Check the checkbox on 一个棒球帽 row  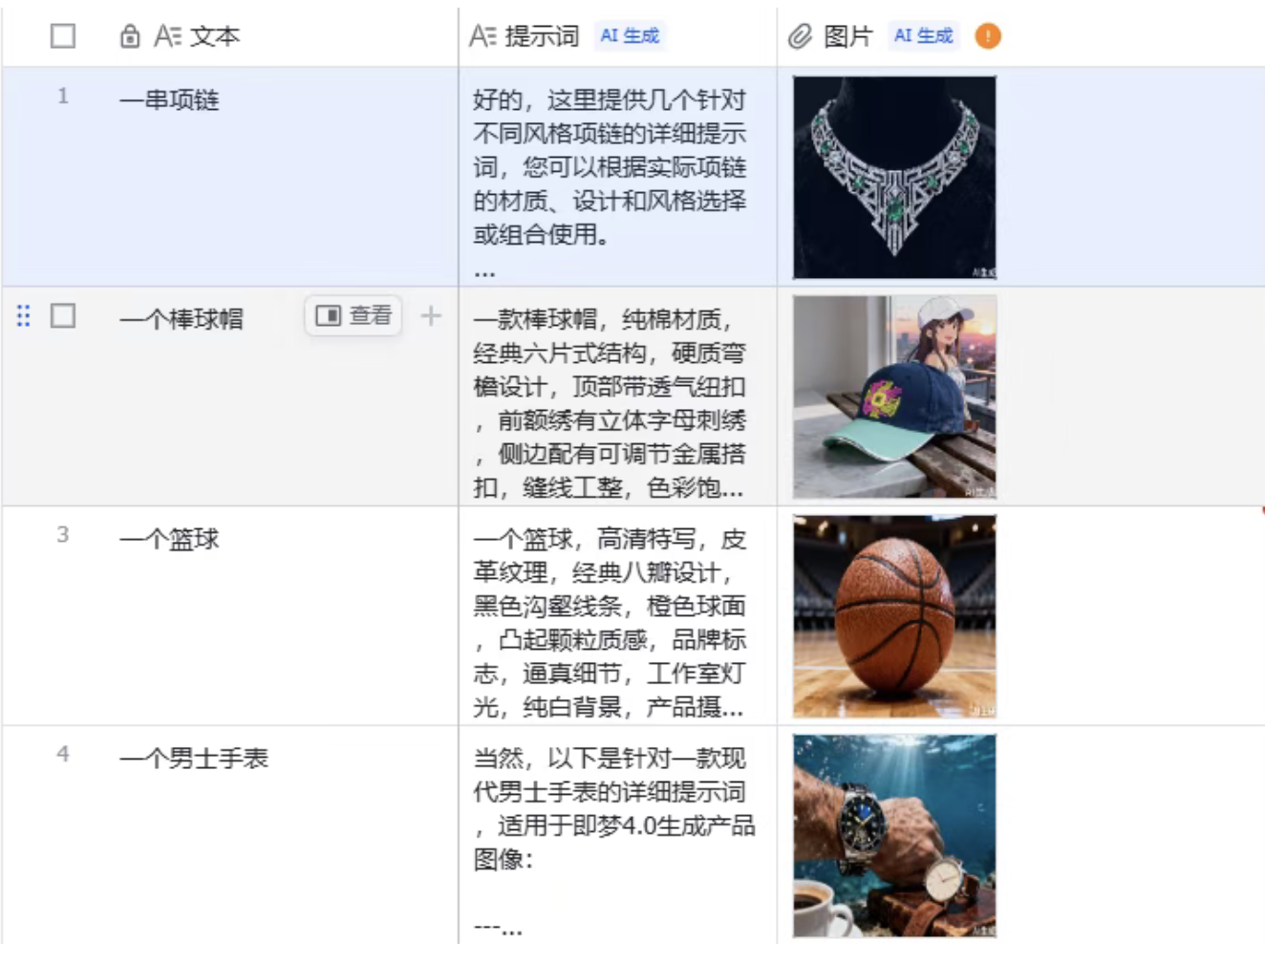(63, 315)
